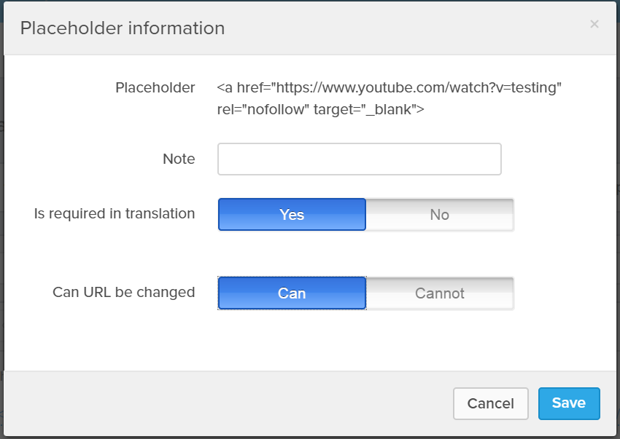The height and width of the screenshot is (439, 620).
Task: Click the rel="nofollow" attribute text
Action: coord(263,109)
